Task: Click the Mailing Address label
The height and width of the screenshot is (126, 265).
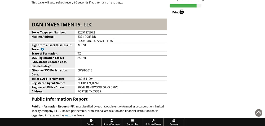Action: point(43,37)
